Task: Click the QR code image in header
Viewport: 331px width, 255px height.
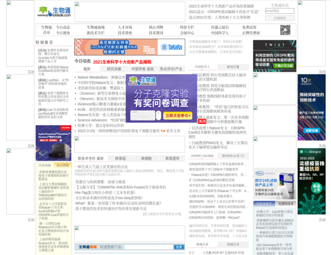Action: pos(285,30)
